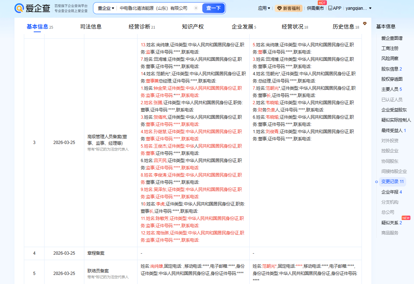Navigate to 主要人员 in the side navigation
The width and height of the screenshot is (414, 284).
click(391, 89)
